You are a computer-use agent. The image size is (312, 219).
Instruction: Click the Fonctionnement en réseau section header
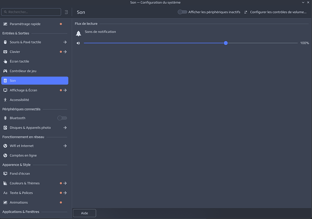point(23,137)
